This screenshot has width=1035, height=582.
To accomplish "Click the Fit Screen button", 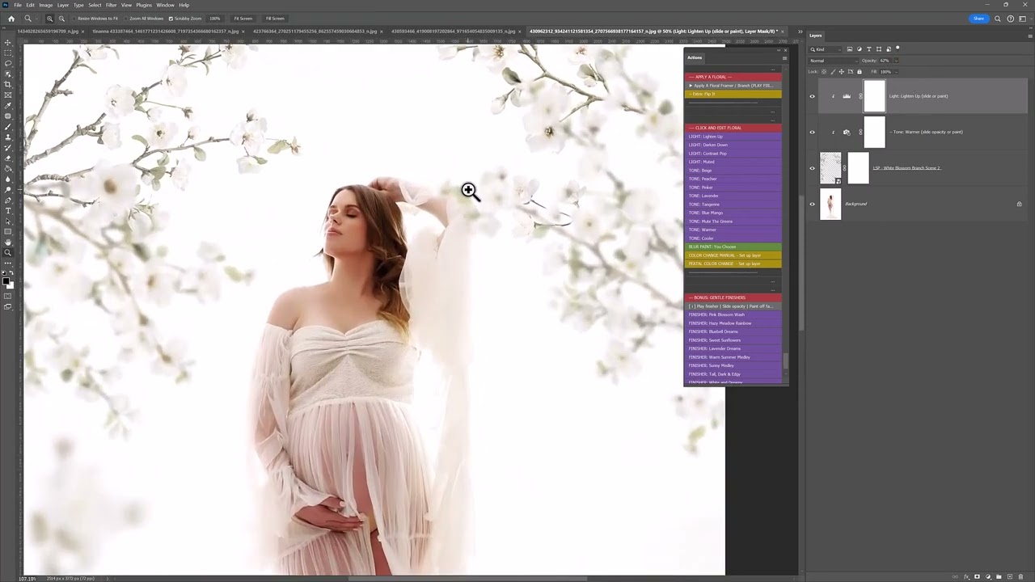I will (243, 19).
